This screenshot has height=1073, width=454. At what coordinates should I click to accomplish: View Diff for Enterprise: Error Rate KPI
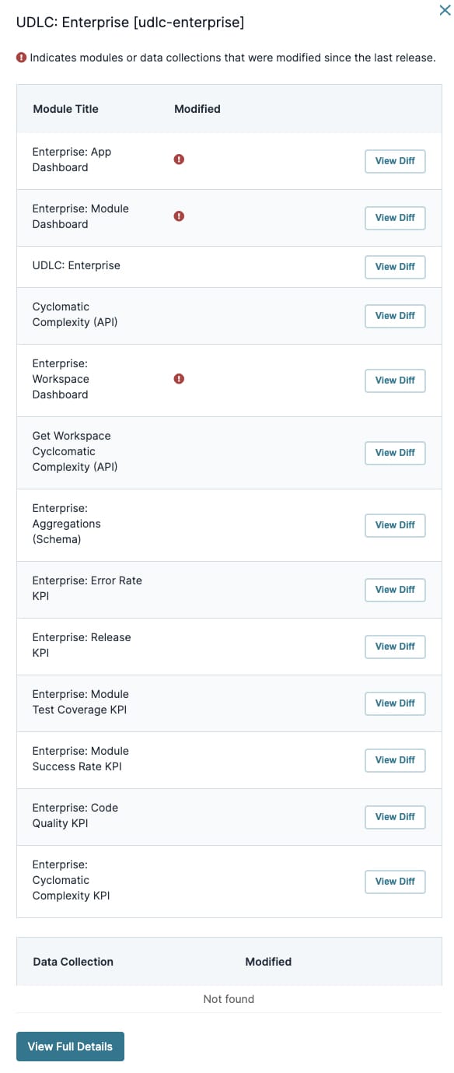[x=395, y=590]
